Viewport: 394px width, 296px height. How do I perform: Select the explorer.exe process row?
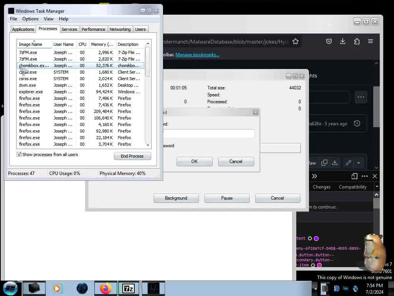click(81, 92)
